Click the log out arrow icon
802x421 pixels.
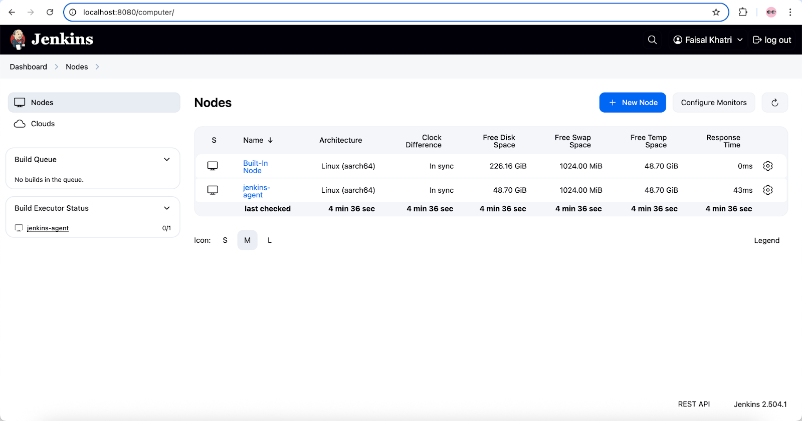tap(757, 40)
